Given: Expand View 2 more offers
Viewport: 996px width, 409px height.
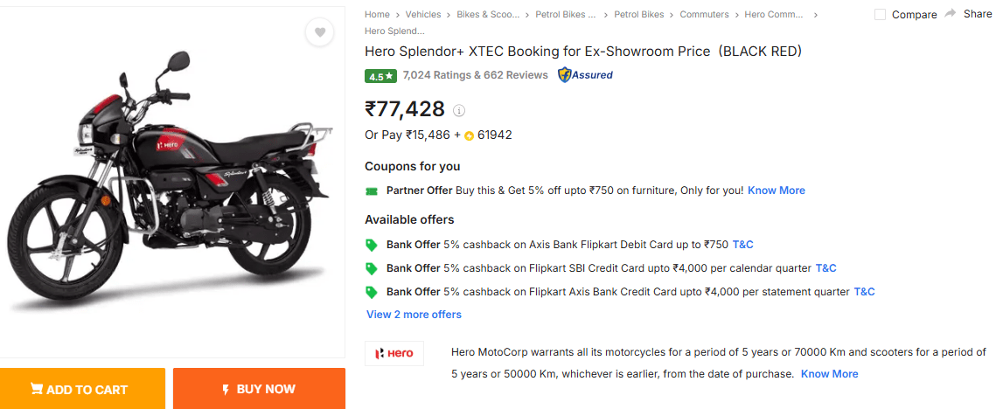Looking at the screenshot, I should click(414, 315).
